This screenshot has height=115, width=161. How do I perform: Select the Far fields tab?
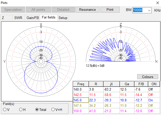click(49, 18)
